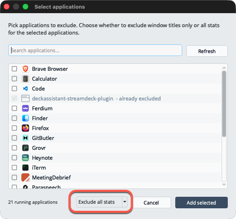Select the Ferdium label

[x=42, y=108]
